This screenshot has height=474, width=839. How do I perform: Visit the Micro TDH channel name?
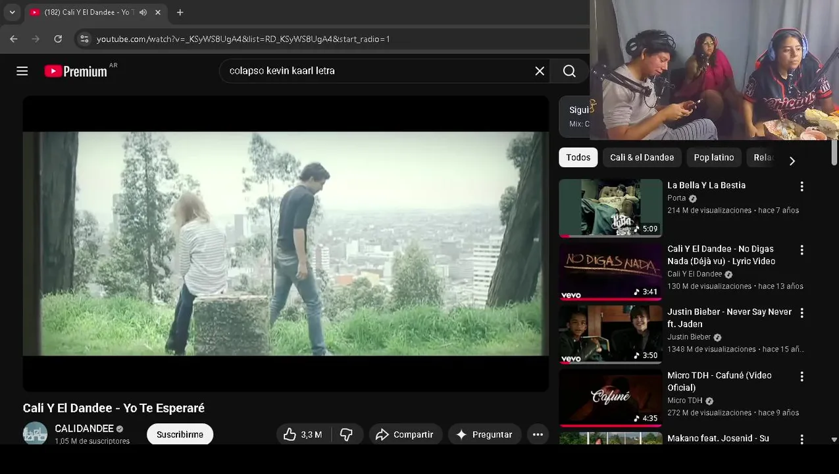(685, 400)
